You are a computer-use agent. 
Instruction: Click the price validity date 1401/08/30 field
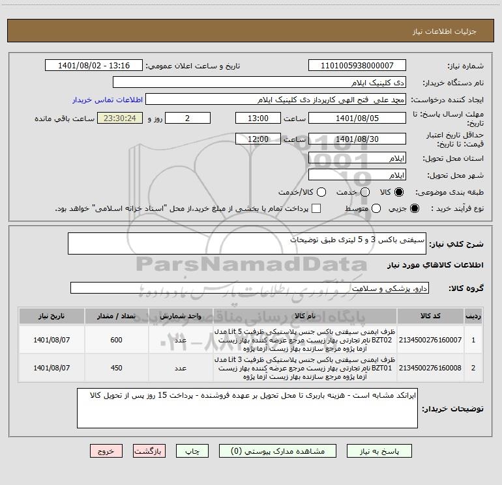pos(357,139)
